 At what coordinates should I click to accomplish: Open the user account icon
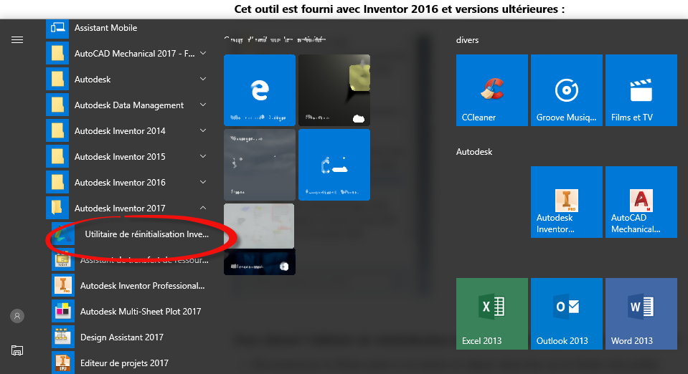[x=17, y=316]
